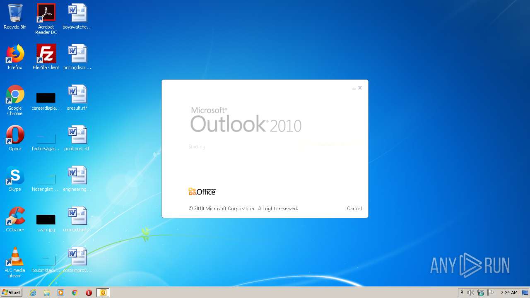Open Opera from the taskbar
The image size is (530, 298).
tap(89, 293)
